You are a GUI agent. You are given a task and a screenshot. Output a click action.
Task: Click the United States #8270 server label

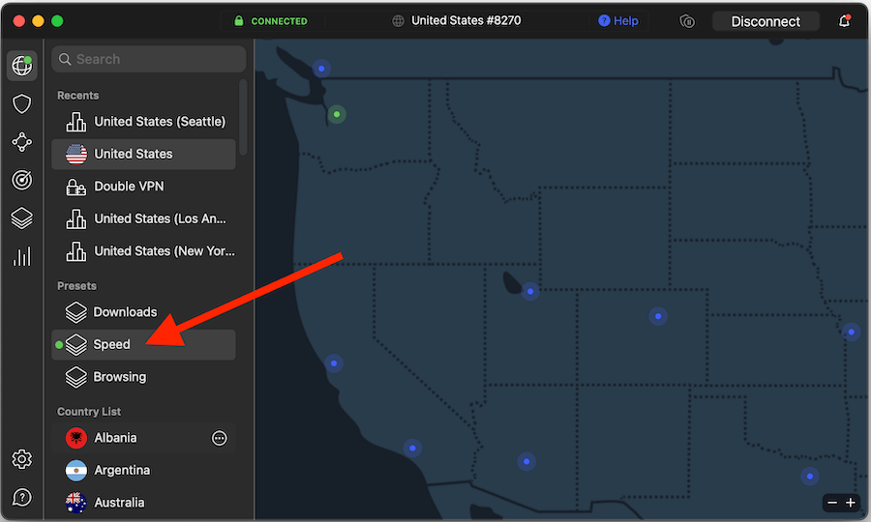click(466, 20)
